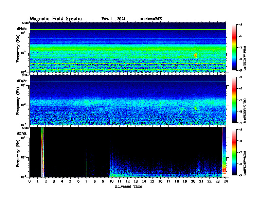This screenshot has width=269, height=208.
Task: Click the "-9" label on dH/dt color scale
Action: pos(240,70)
